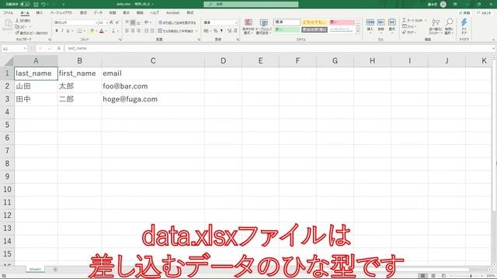Image resolution: width=497 pixels, height=279 pixels.
Task: Open Conditional Formatting menu
Action: point(248,26)
